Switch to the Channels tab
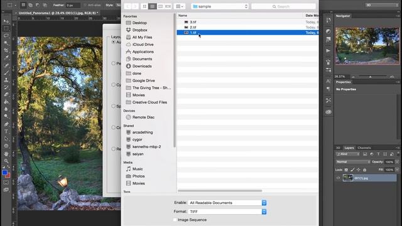 364,148
